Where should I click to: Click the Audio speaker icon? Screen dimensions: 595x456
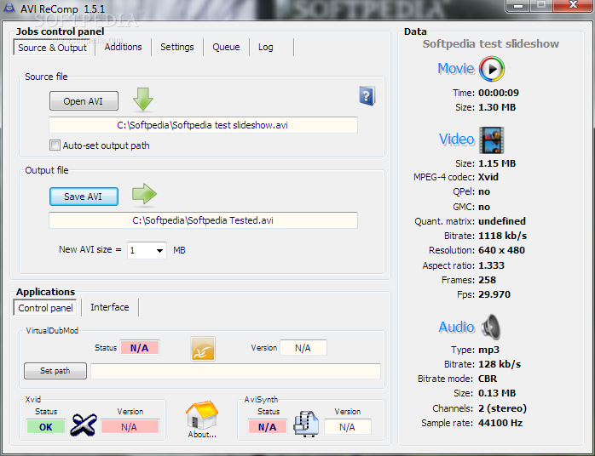[x=491, y=327]
